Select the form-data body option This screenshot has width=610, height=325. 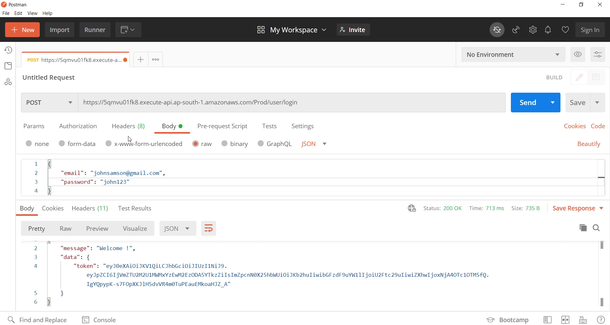tap(62, 144)
